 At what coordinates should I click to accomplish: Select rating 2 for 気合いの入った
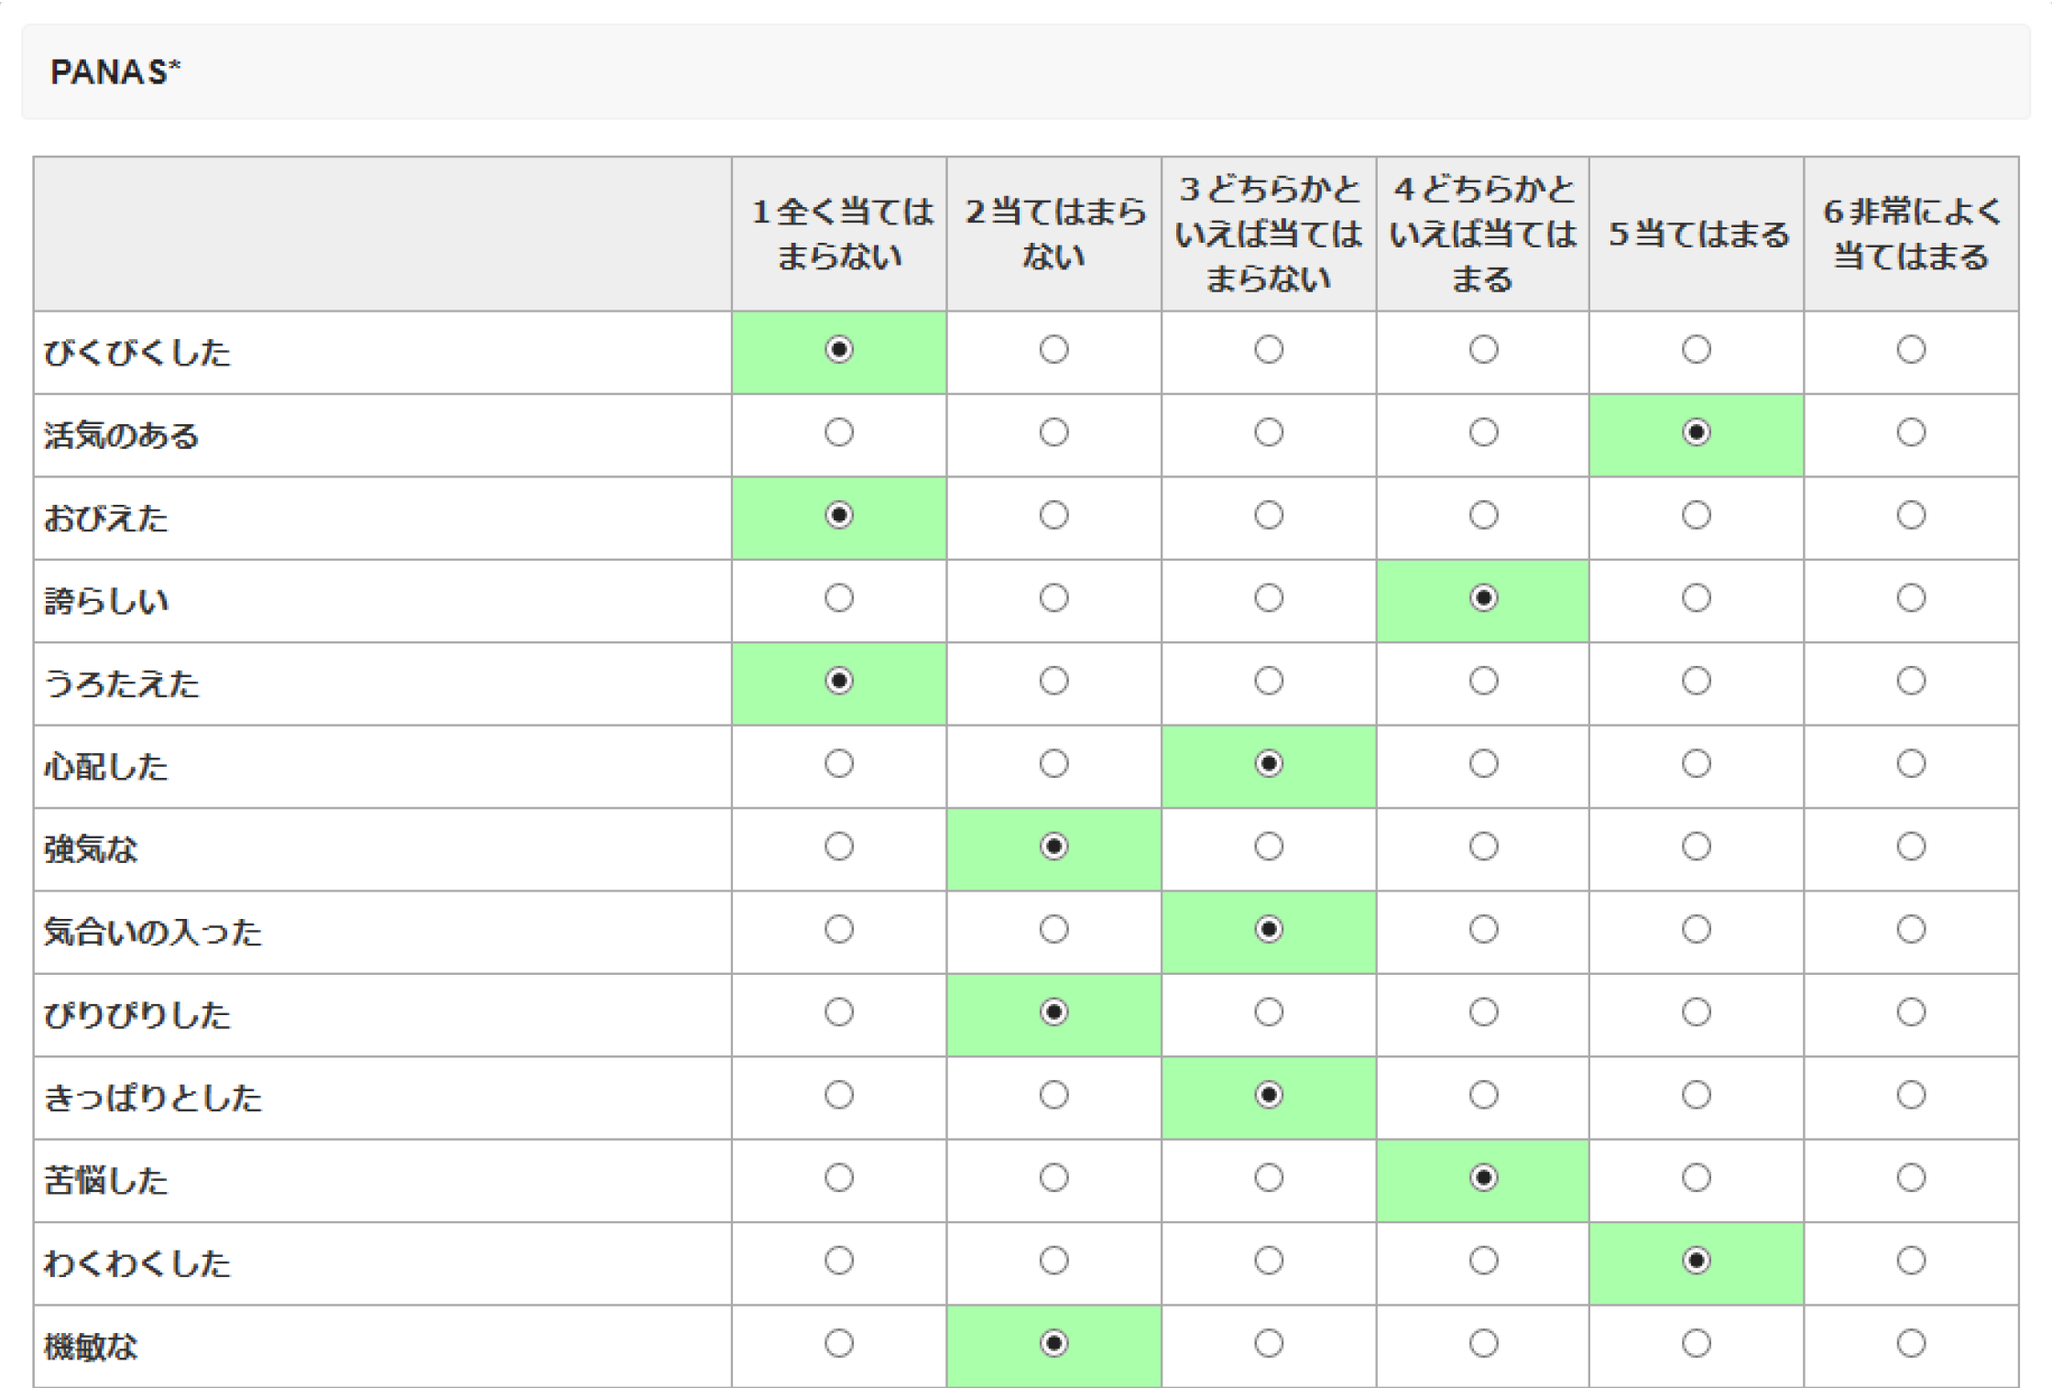(x=1053, y=929)
